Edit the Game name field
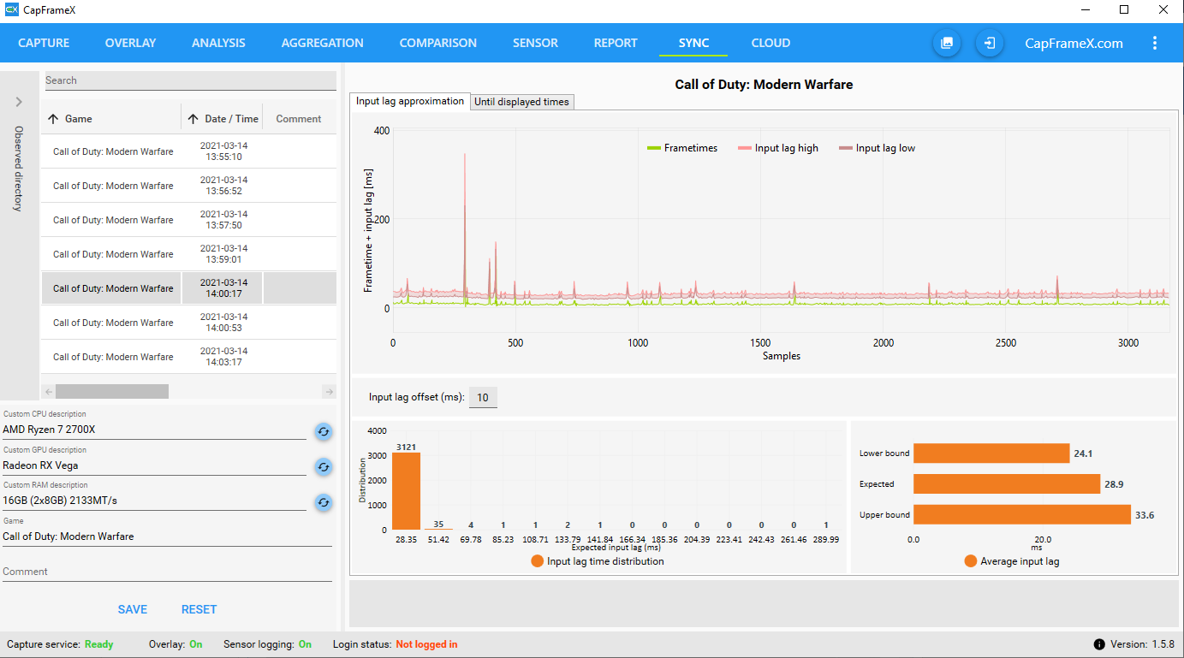This screenshot has height=658, width=1184. click(167, 536)
